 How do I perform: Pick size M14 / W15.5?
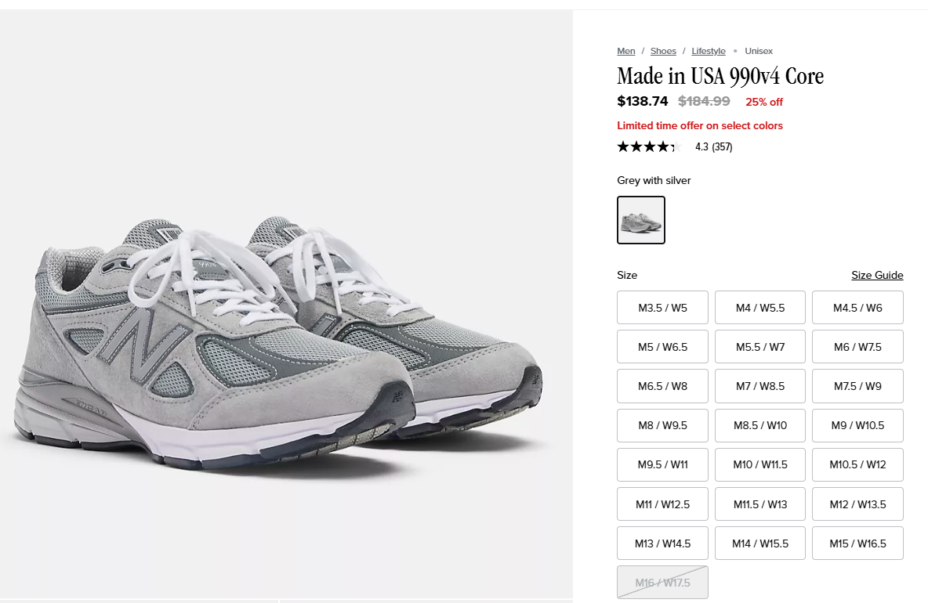[x=760, y=543]
